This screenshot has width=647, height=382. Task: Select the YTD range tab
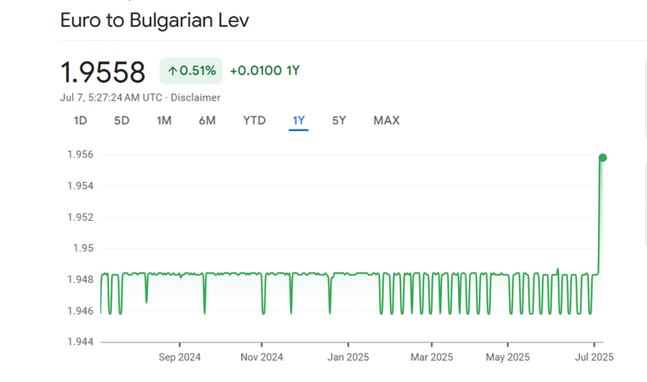pos(255,120)
